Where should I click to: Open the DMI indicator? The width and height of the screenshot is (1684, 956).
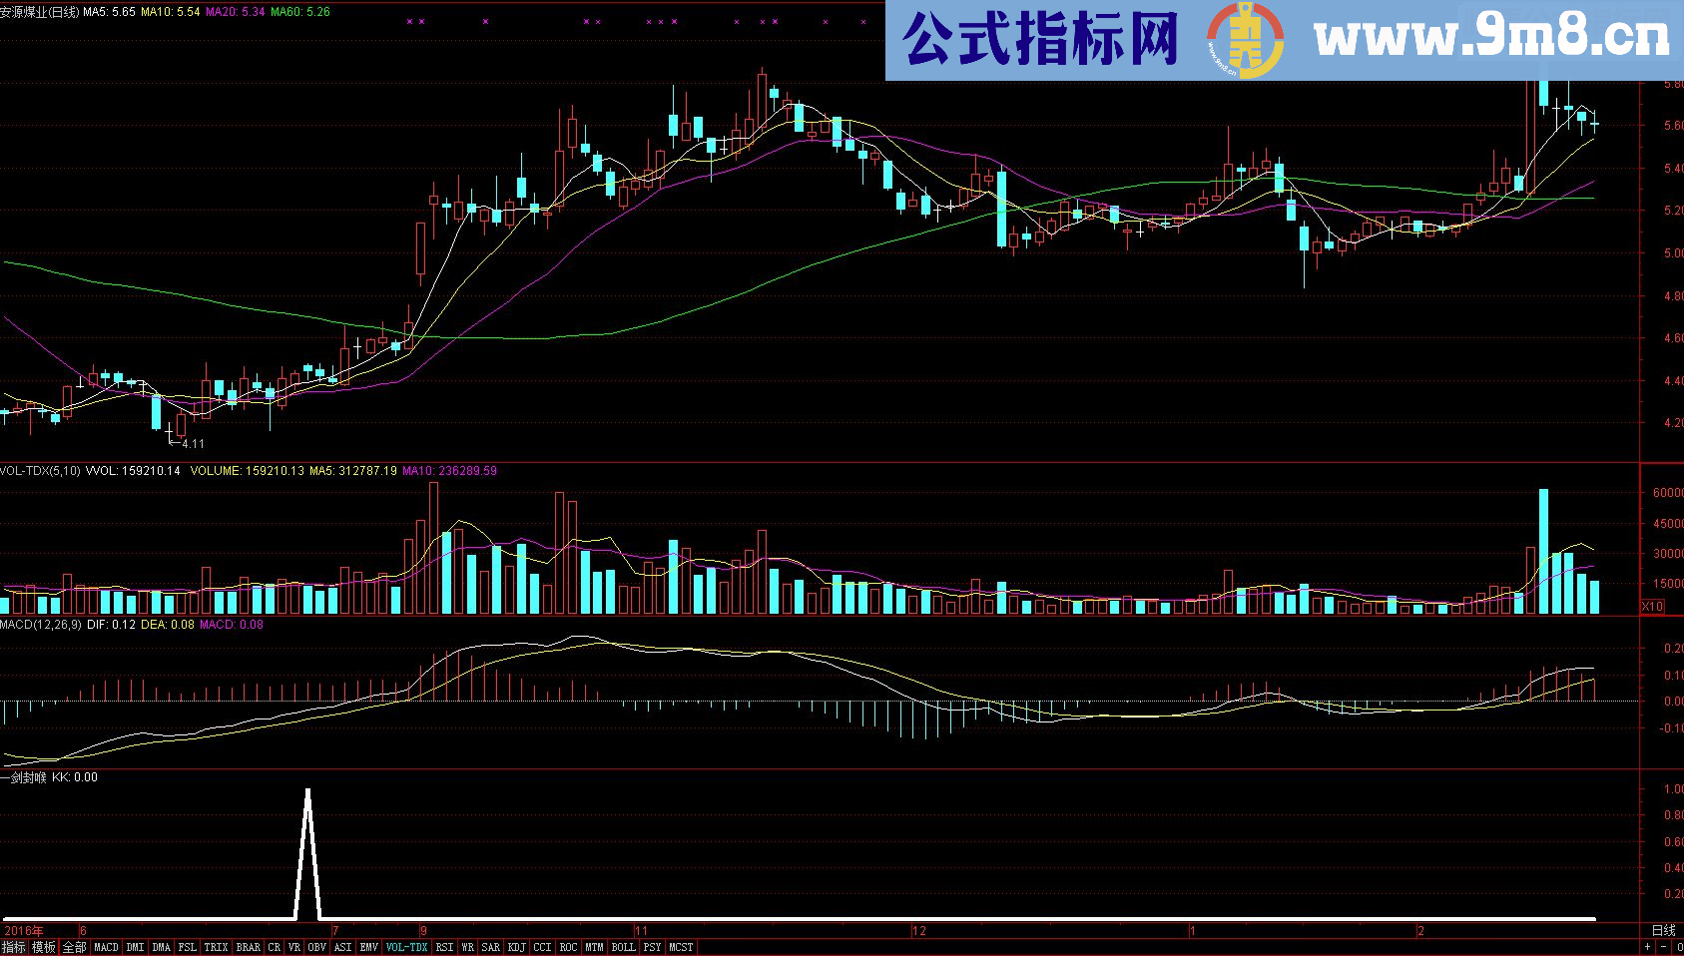[x=135, y=946]
